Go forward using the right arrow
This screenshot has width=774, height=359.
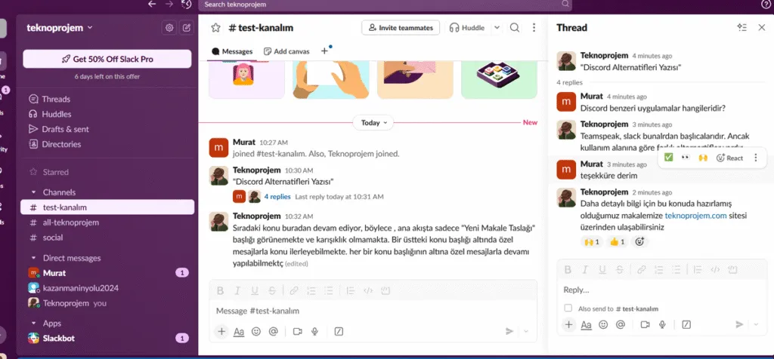tap(169, 4)
